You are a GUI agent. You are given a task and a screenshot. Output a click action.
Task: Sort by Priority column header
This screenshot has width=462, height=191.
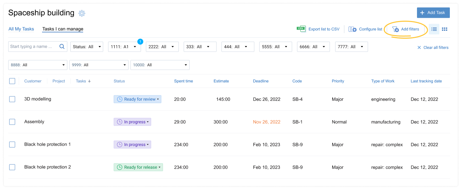click(338, 81)
